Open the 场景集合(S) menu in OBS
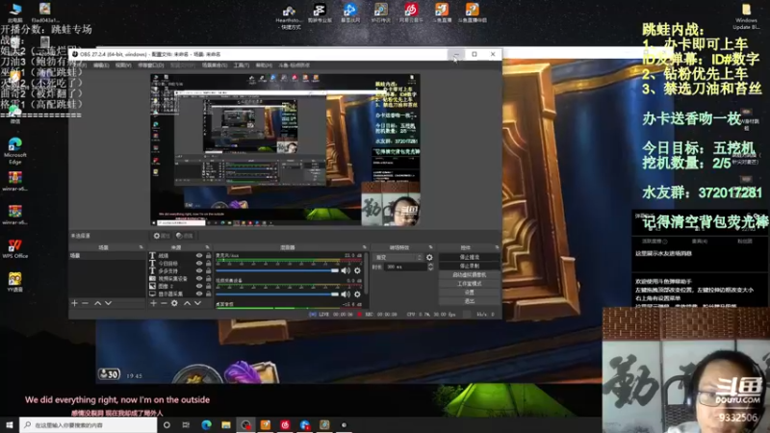 click(215, 65)
